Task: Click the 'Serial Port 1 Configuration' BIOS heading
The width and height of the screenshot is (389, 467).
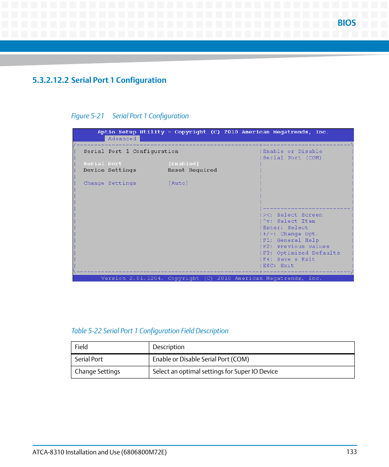Action: tap(131, 151)
